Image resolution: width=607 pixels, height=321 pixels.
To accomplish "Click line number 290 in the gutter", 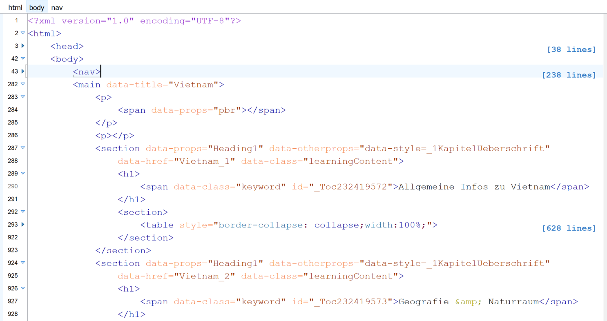I will (13, 186).
